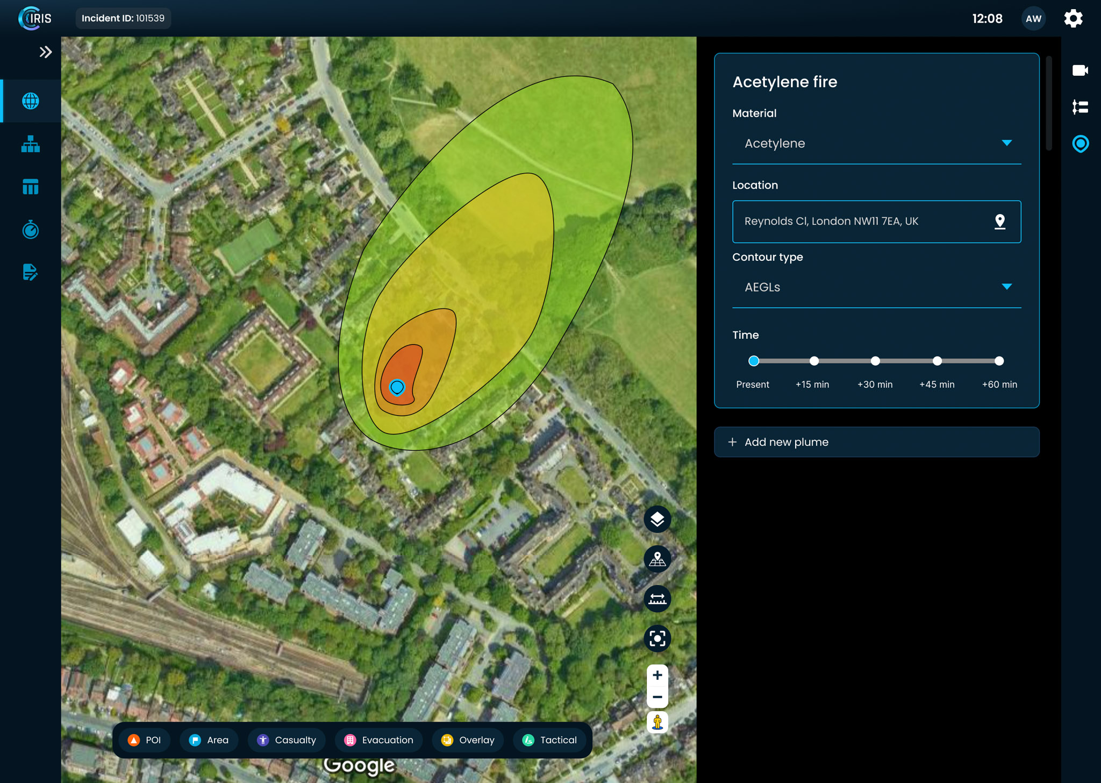The width and height of the screenshot is (1101, 783).
Task: Select the Tactical marker option
Action: click(549, 740)
